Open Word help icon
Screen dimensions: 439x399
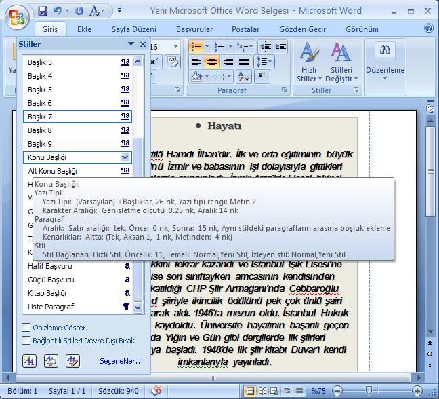pos(429,28)
